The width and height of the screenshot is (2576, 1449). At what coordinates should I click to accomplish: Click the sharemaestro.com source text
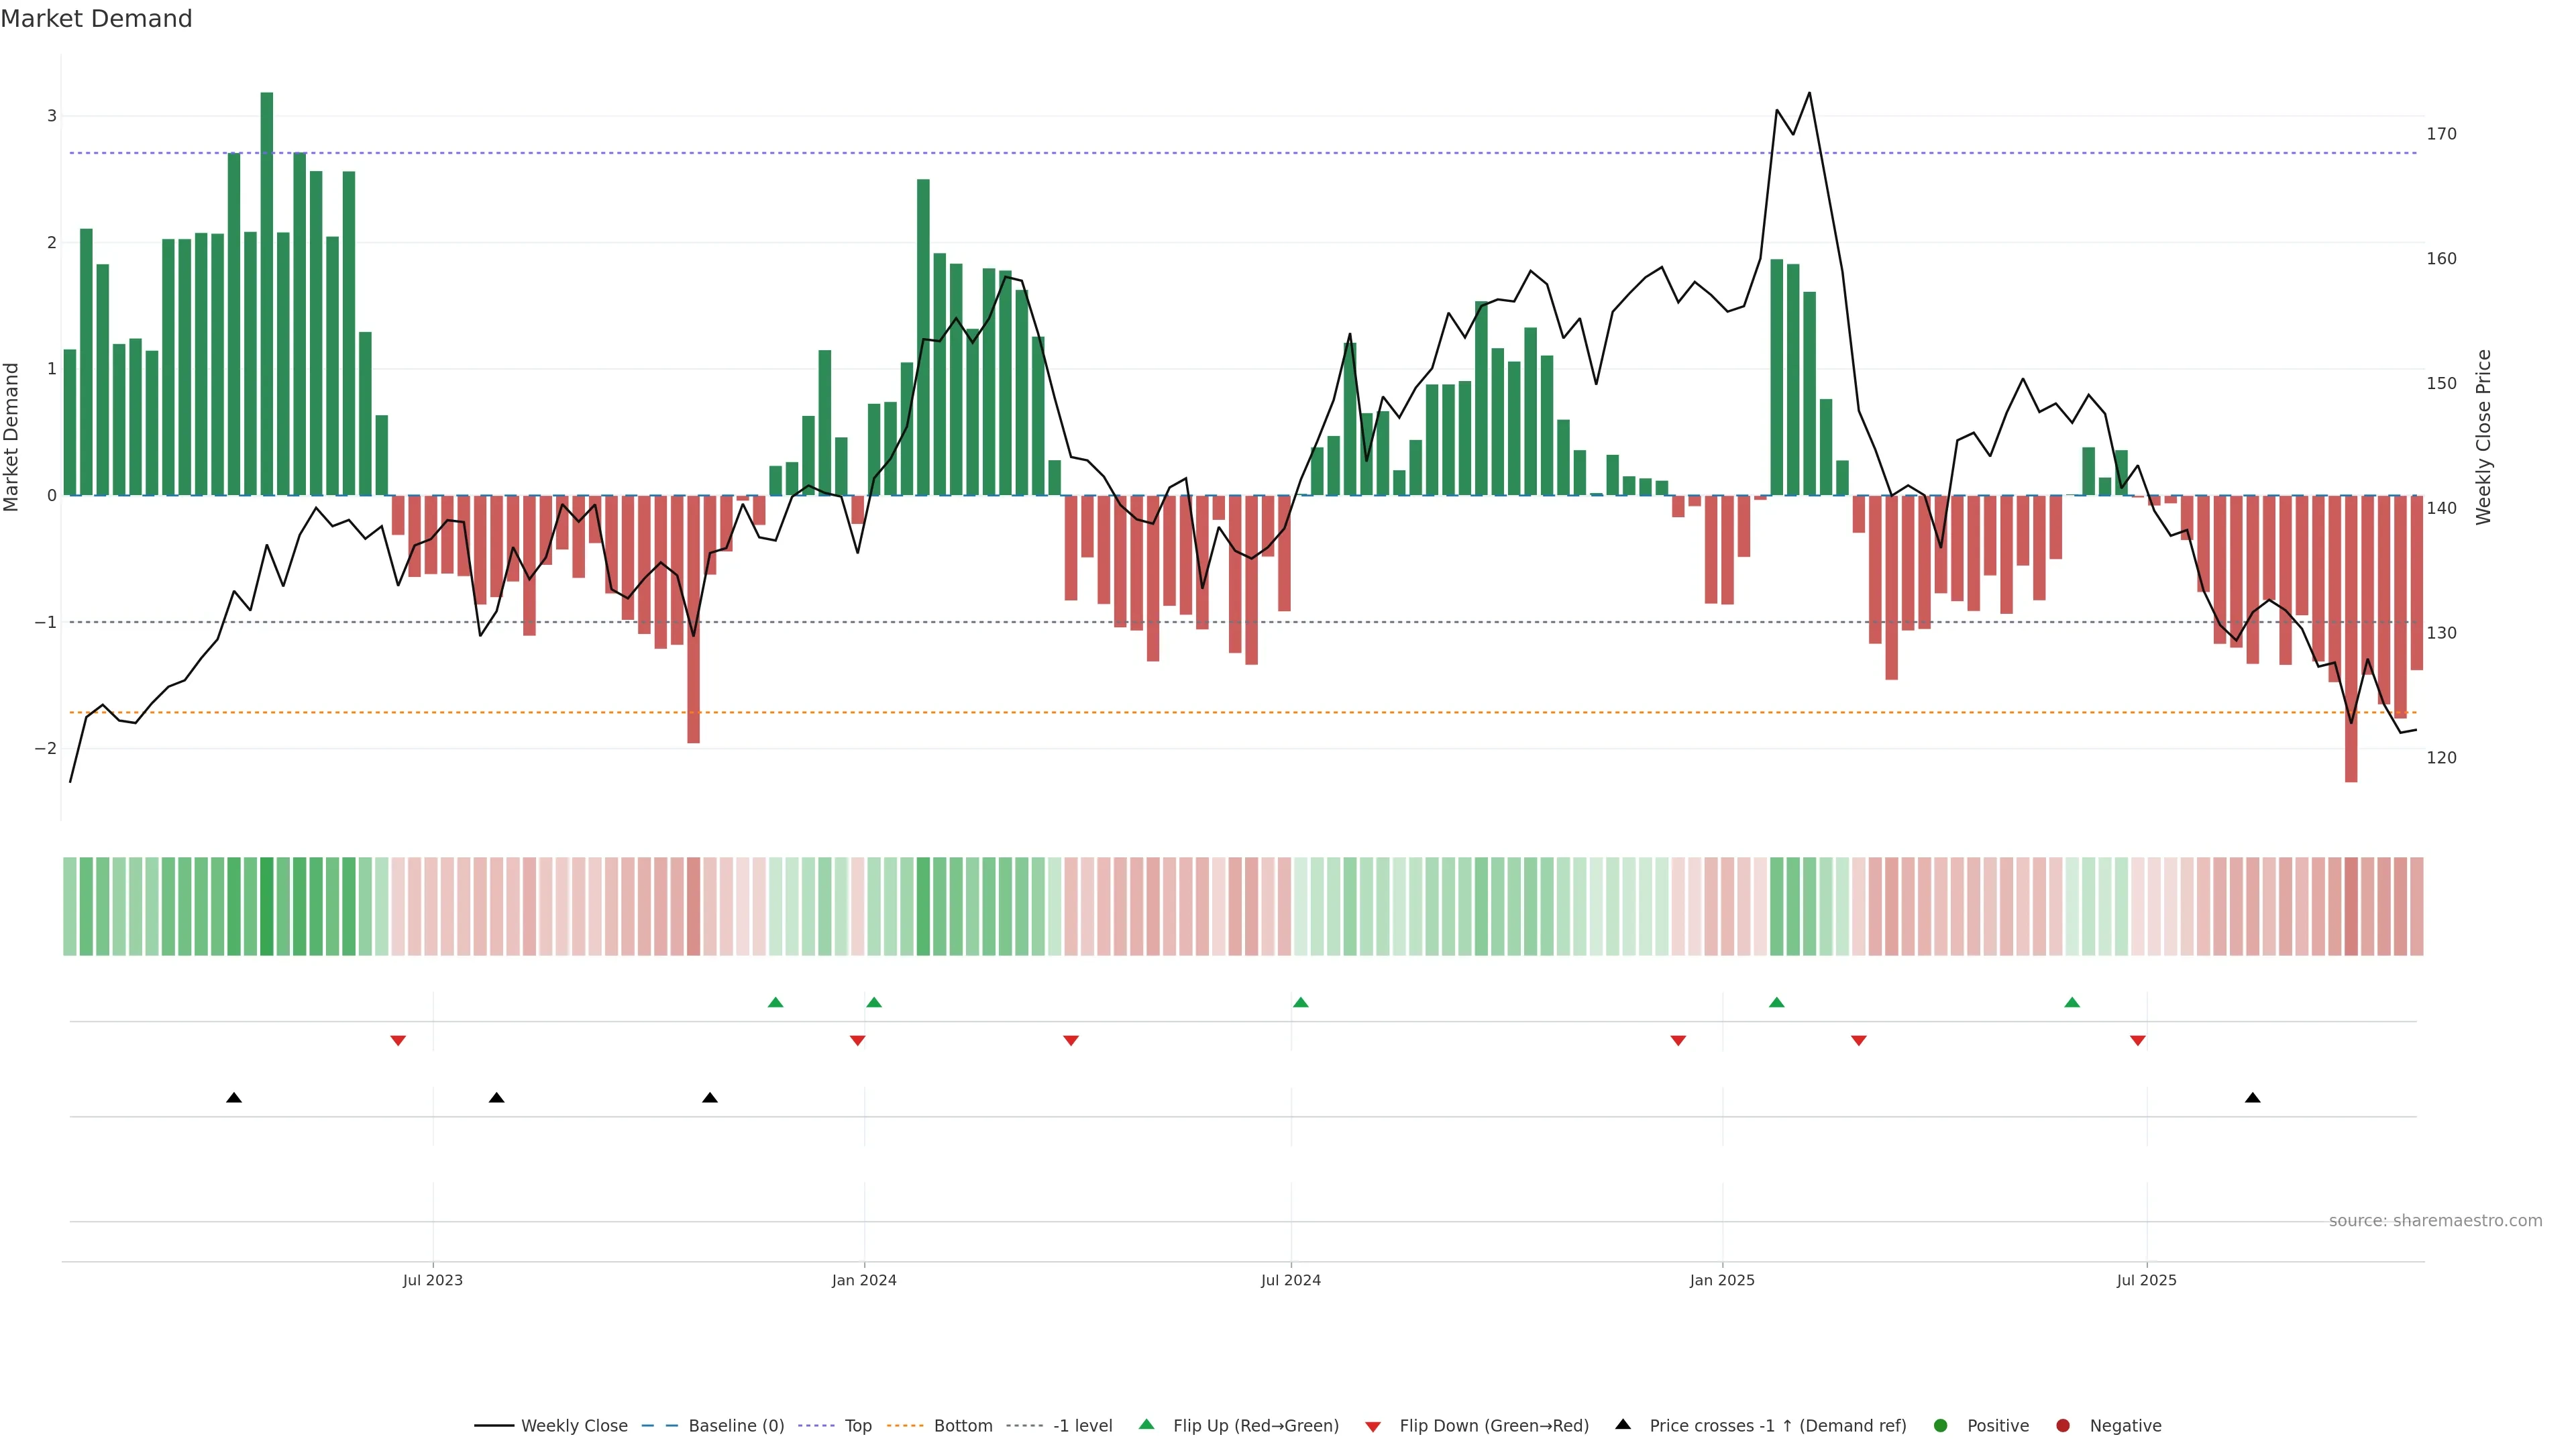pyautogui.click(x=2435, y=1221)
